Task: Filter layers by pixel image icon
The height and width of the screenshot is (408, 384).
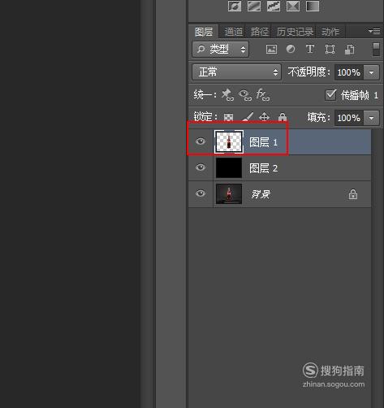Action: pos(271,50)
